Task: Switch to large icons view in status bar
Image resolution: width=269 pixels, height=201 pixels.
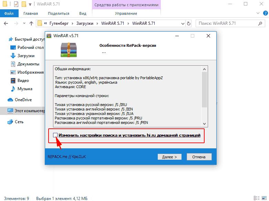Action: (264, 198)
